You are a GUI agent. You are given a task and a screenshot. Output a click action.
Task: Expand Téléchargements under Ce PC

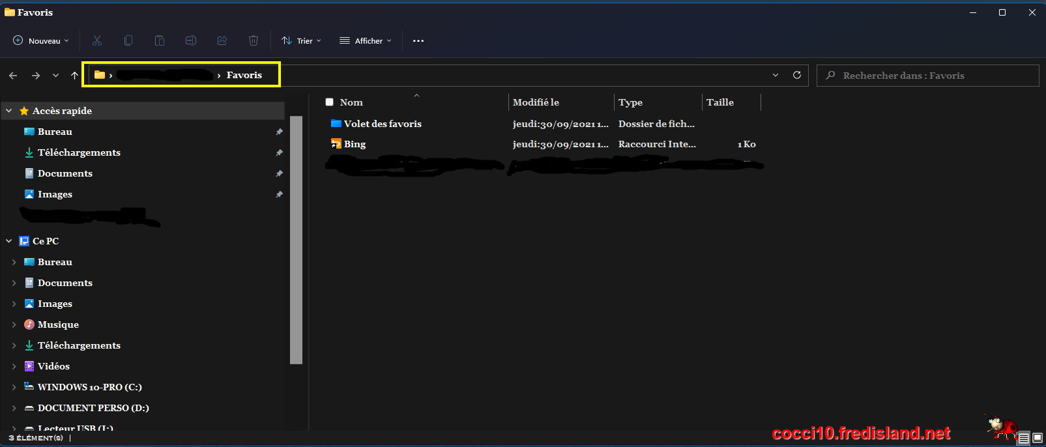click(14, 345)
